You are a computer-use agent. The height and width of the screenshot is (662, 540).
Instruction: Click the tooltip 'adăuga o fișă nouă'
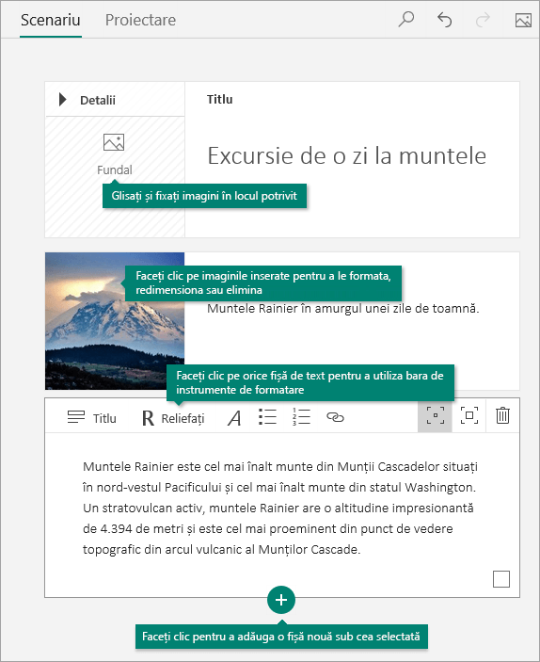(281, 637)
